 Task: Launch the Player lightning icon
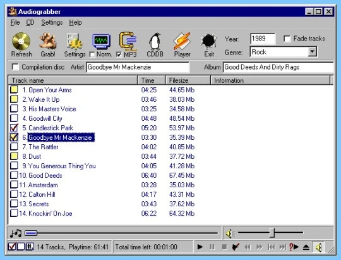tap(182, 41)
